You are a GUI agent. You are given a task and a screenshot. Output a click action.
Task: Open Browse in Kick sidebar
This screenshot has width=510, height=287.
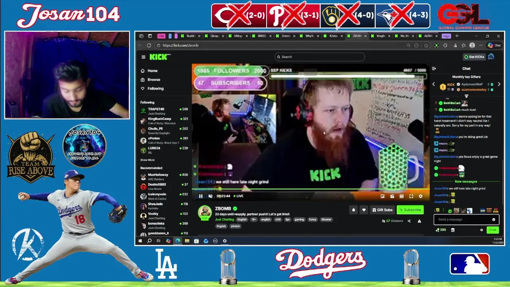coord(150,79)
